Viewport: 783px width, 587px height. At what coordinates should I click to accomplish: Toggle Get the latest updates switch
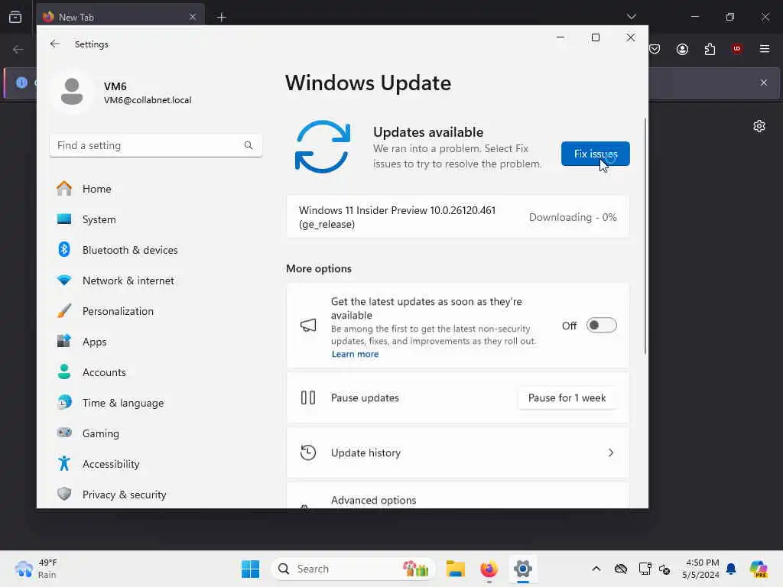pos(601,326)
